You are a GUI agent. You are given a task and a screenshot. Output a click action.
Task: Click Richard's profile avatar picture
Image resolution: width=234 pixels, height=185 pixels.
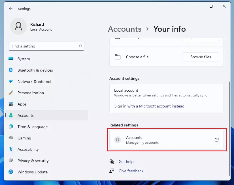tap(18, 26)
